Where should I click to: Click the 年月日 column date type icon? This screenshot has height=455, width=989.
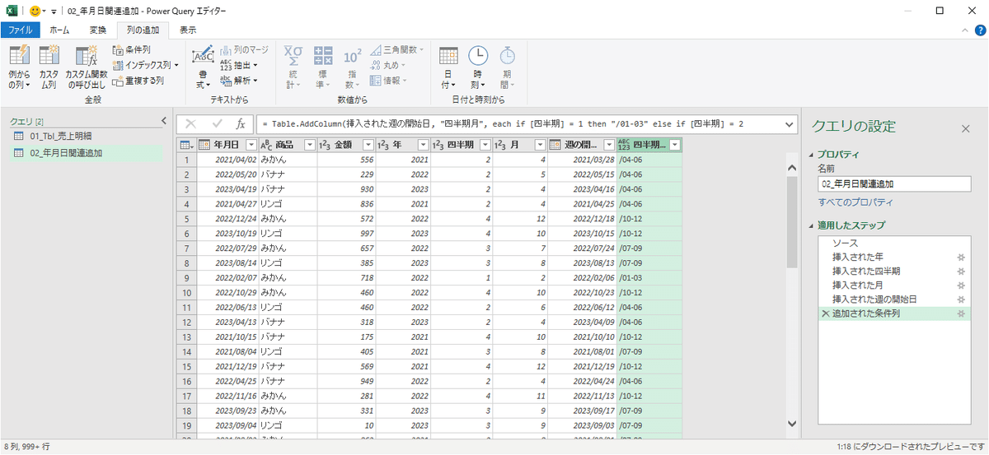pyautogui.click(x=204, y=145)
